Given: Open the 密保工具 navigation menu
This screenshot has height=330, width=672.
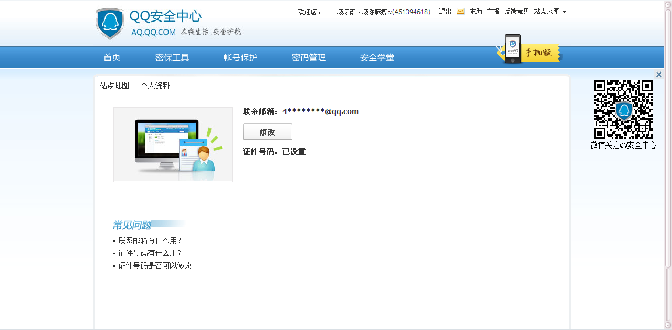Looking at the screenshot, I should coord(172,58).
